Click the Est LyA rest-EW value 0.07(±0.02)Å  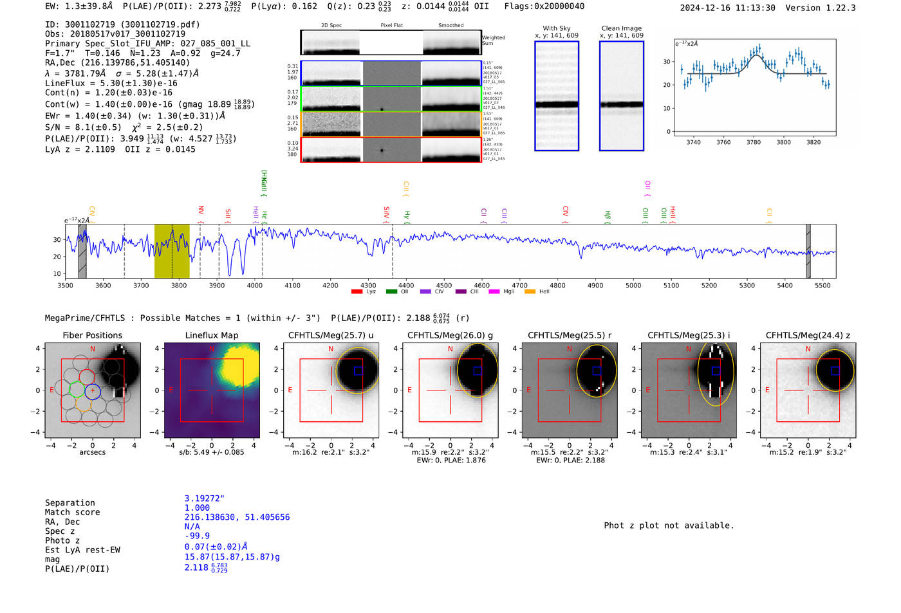(x=216, y=547)
